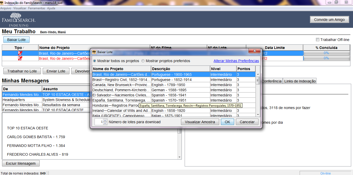Click the Total de nomes indexados status text
Screen dimensions: 353x175
coord(23,173)
